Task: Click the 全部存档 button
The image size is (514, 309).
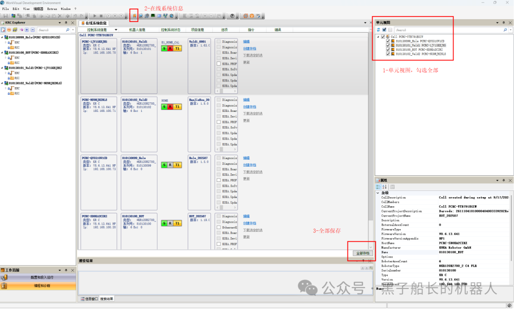Action: pos(363,254)
